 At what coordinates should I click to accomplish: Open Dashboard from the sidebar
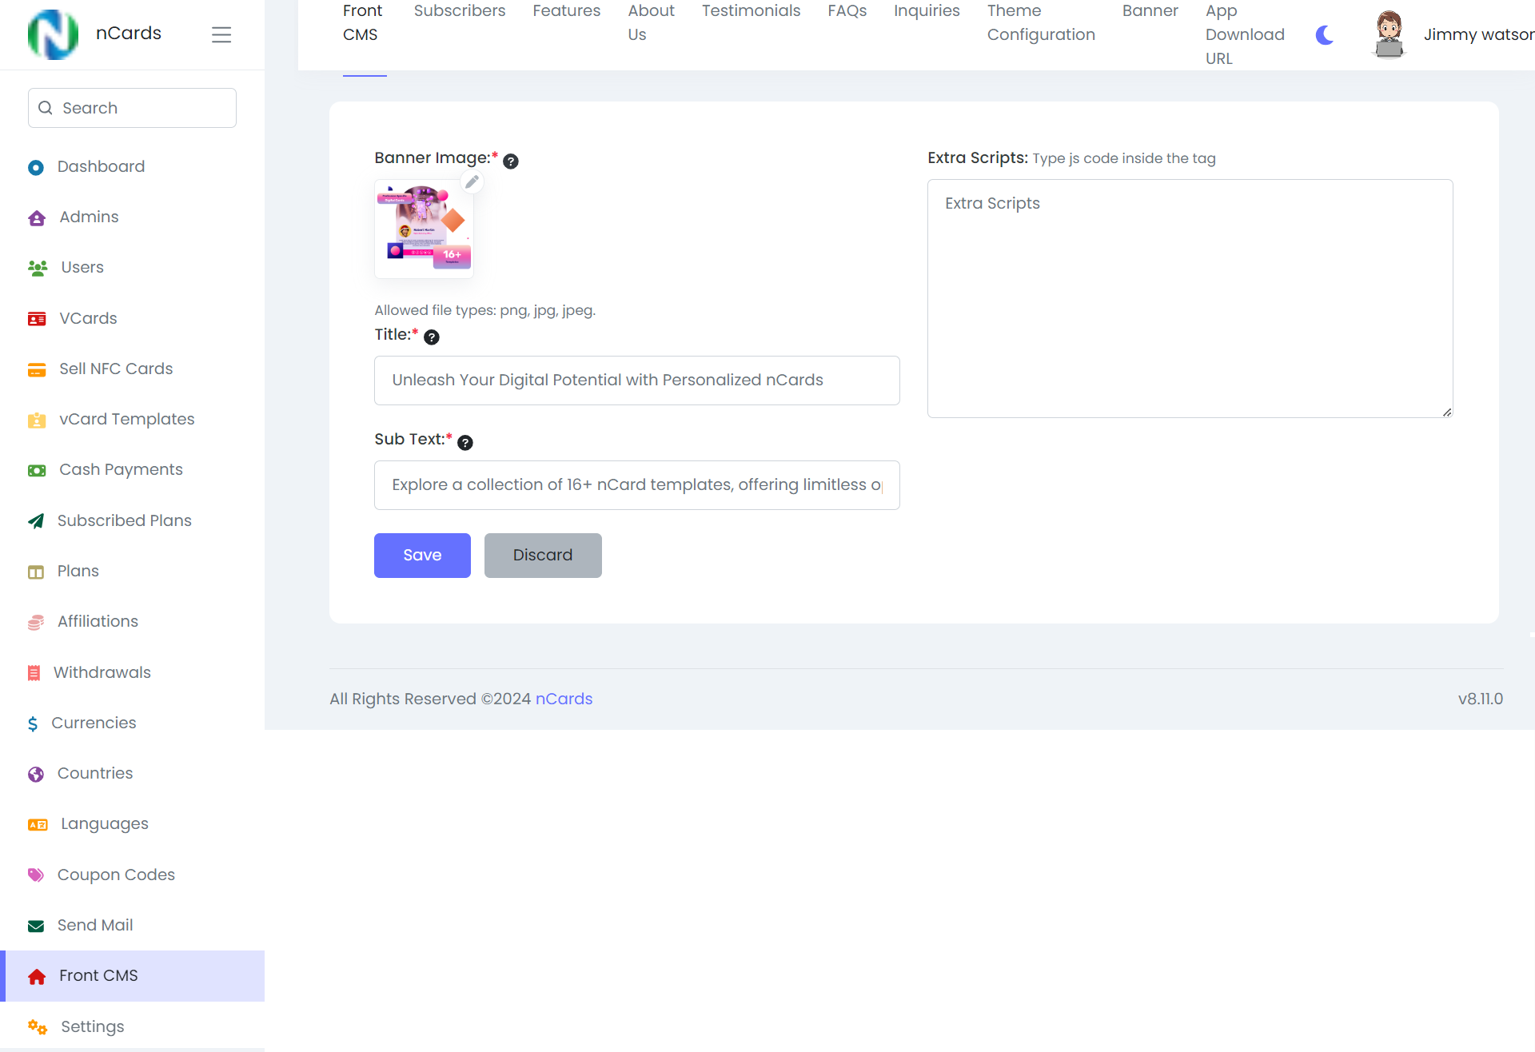coord(101,166)
